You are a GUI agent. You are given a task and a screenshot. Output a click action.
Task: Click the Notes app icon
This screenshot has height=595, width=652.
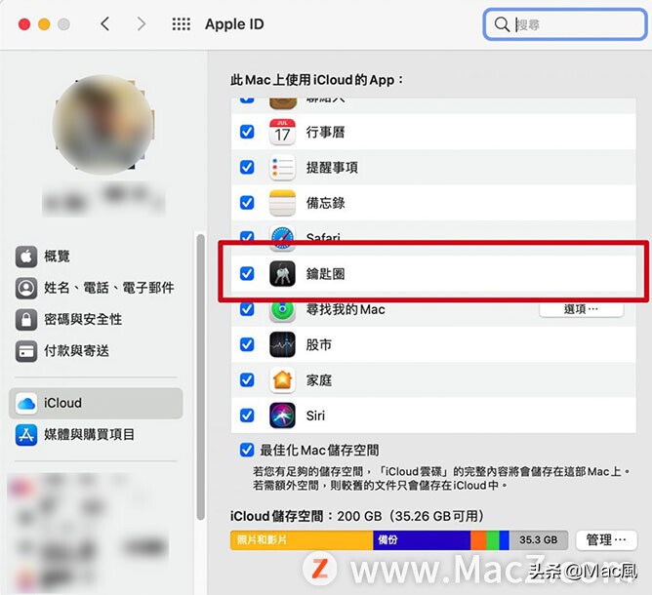pyautogui.click(x=282, y=203)
